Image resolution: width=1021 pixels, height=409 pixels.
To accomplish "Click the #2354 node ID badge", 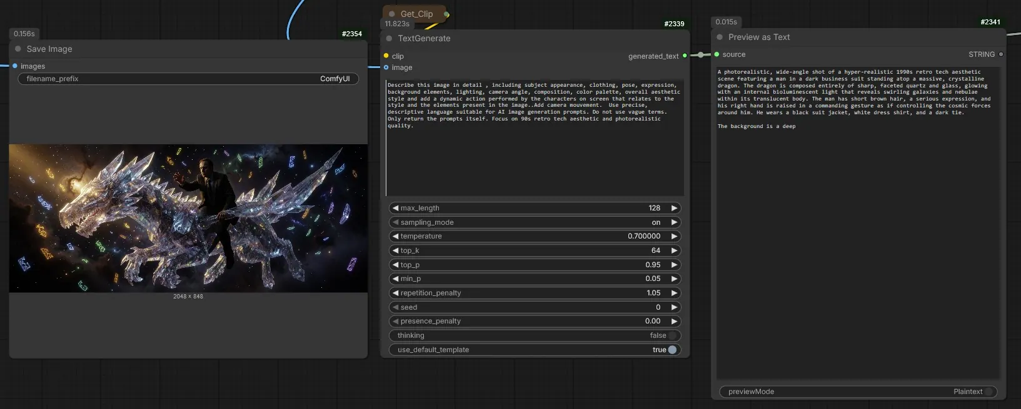I will click(x=352, y=34).
